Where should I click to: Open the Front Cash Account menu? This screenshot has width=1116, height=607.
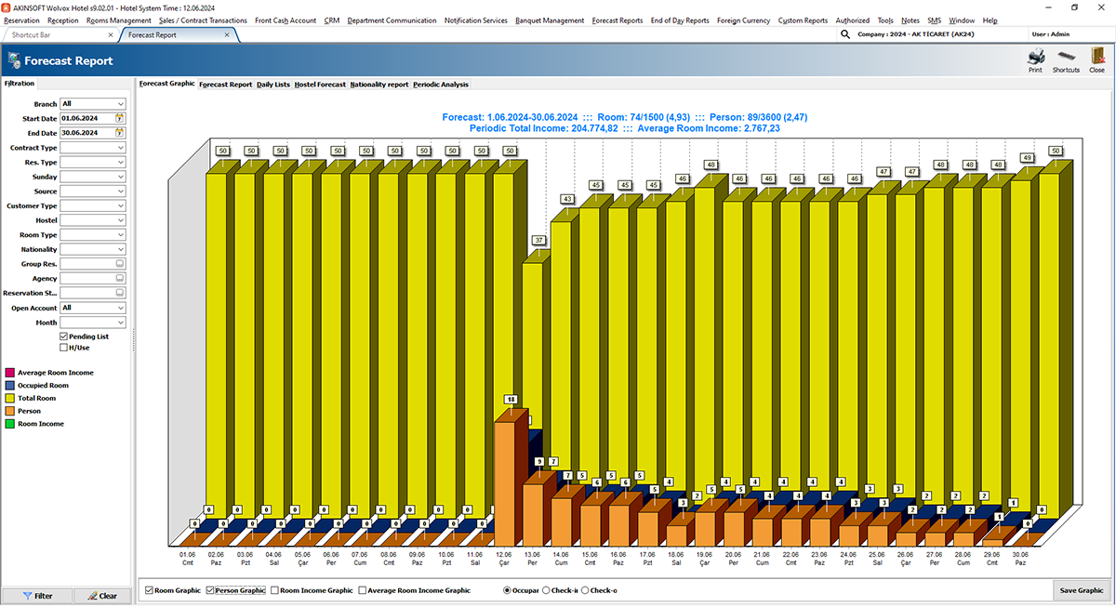286,20
